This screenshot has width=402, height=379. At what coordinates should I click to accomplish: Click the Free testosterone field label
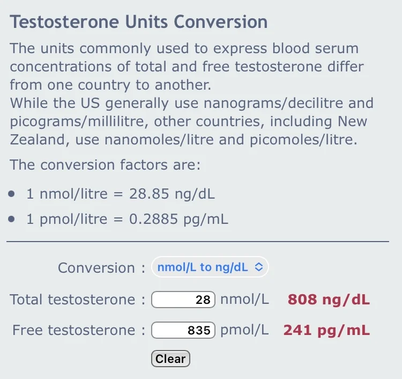(79, 330)
